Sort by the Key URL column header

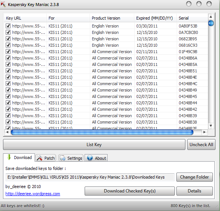point(25,18)
